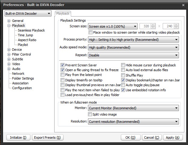
Task: Open the Screen size dropdown
Action: coord(113,26)
